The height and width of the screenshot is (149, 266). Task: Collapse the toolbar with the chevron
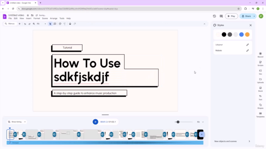tap(204, 24)
